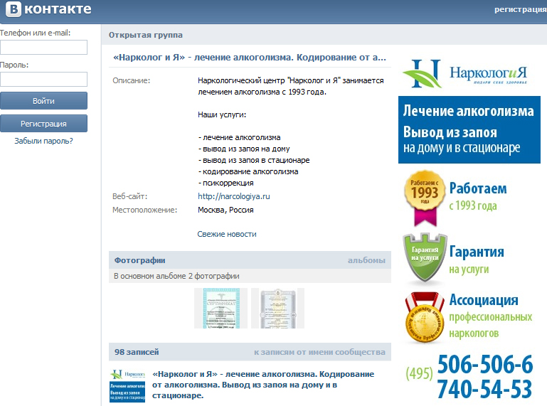The image size is (547, 406).
Task: Click the Войти button
Action: [43, 101]
